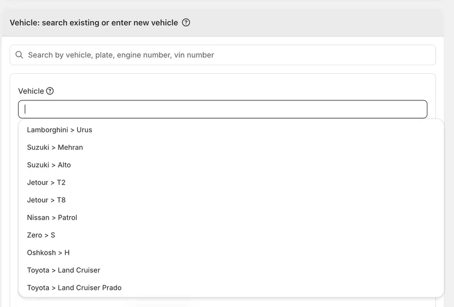
Task: Select Jetour > T2 entry
Action: [231, 183]
